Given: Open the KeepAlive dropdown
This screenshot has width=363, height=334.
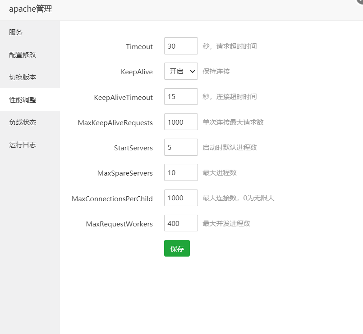Looking at the screenshot, I should (x=181, y=71).
